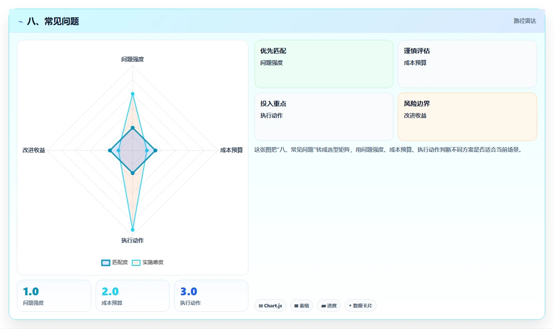Open the 谨慎评估 card
554x329 pixels.
(x=467, y=64)
